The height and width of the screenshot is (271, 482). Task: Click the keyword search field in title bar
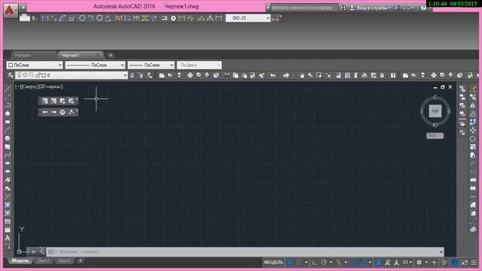(x=304, y=8)
